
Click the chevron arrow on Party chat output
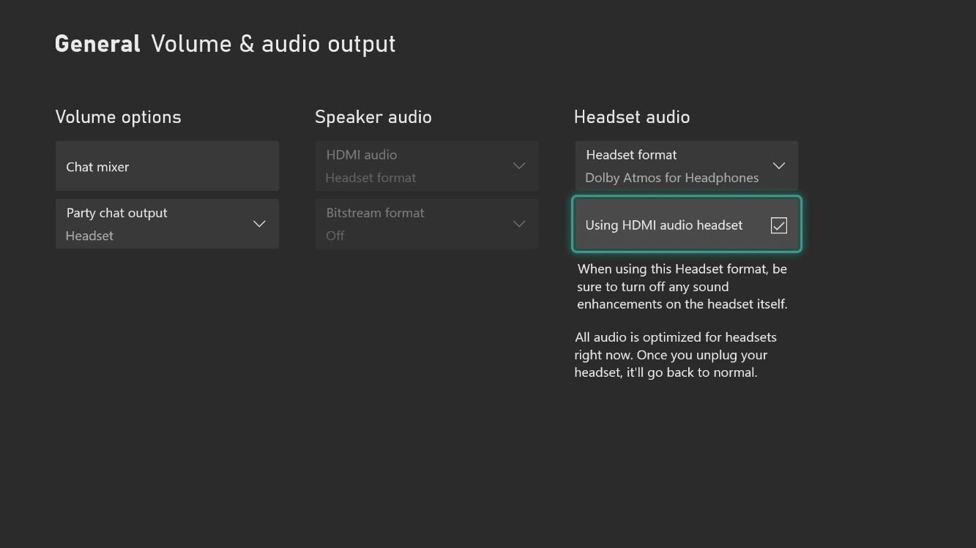click(x=259, y=224)
